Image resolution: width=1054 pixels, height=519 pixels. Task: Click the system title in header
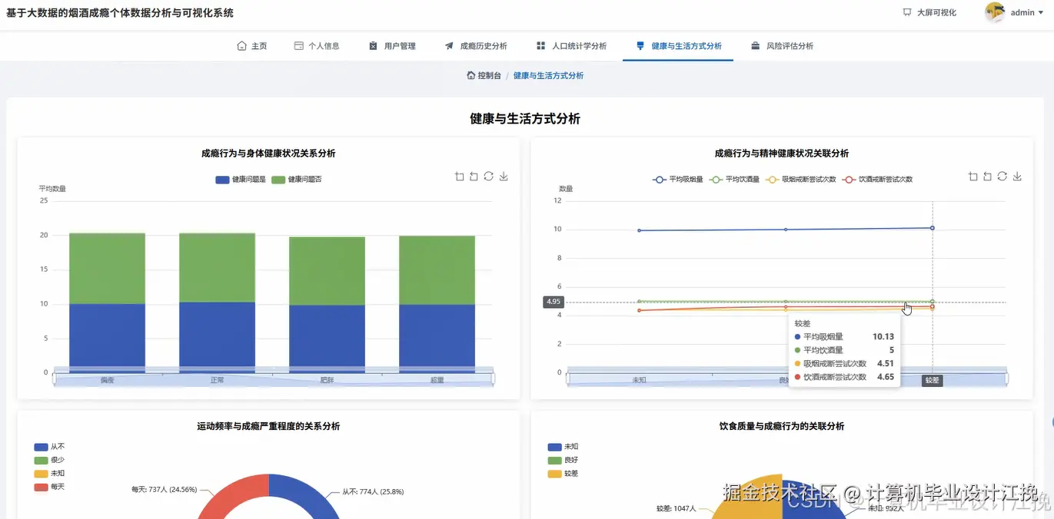coord(120,13)
